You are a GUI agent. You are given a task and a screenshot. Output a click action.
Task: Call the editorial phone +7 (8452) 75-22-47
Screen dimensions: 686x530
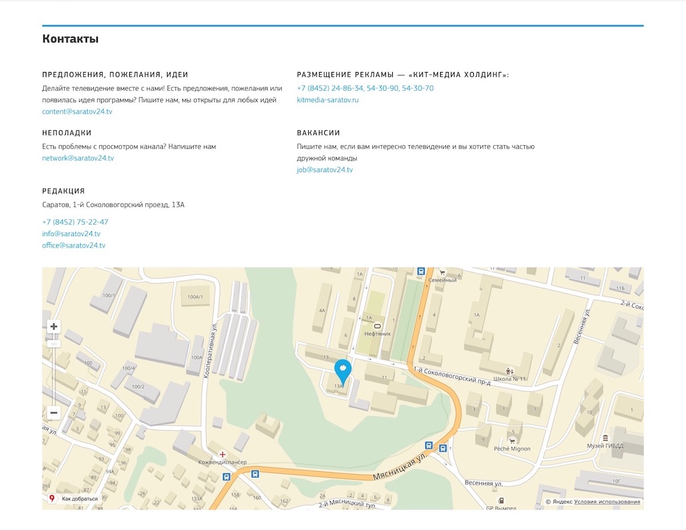[75, 222]
